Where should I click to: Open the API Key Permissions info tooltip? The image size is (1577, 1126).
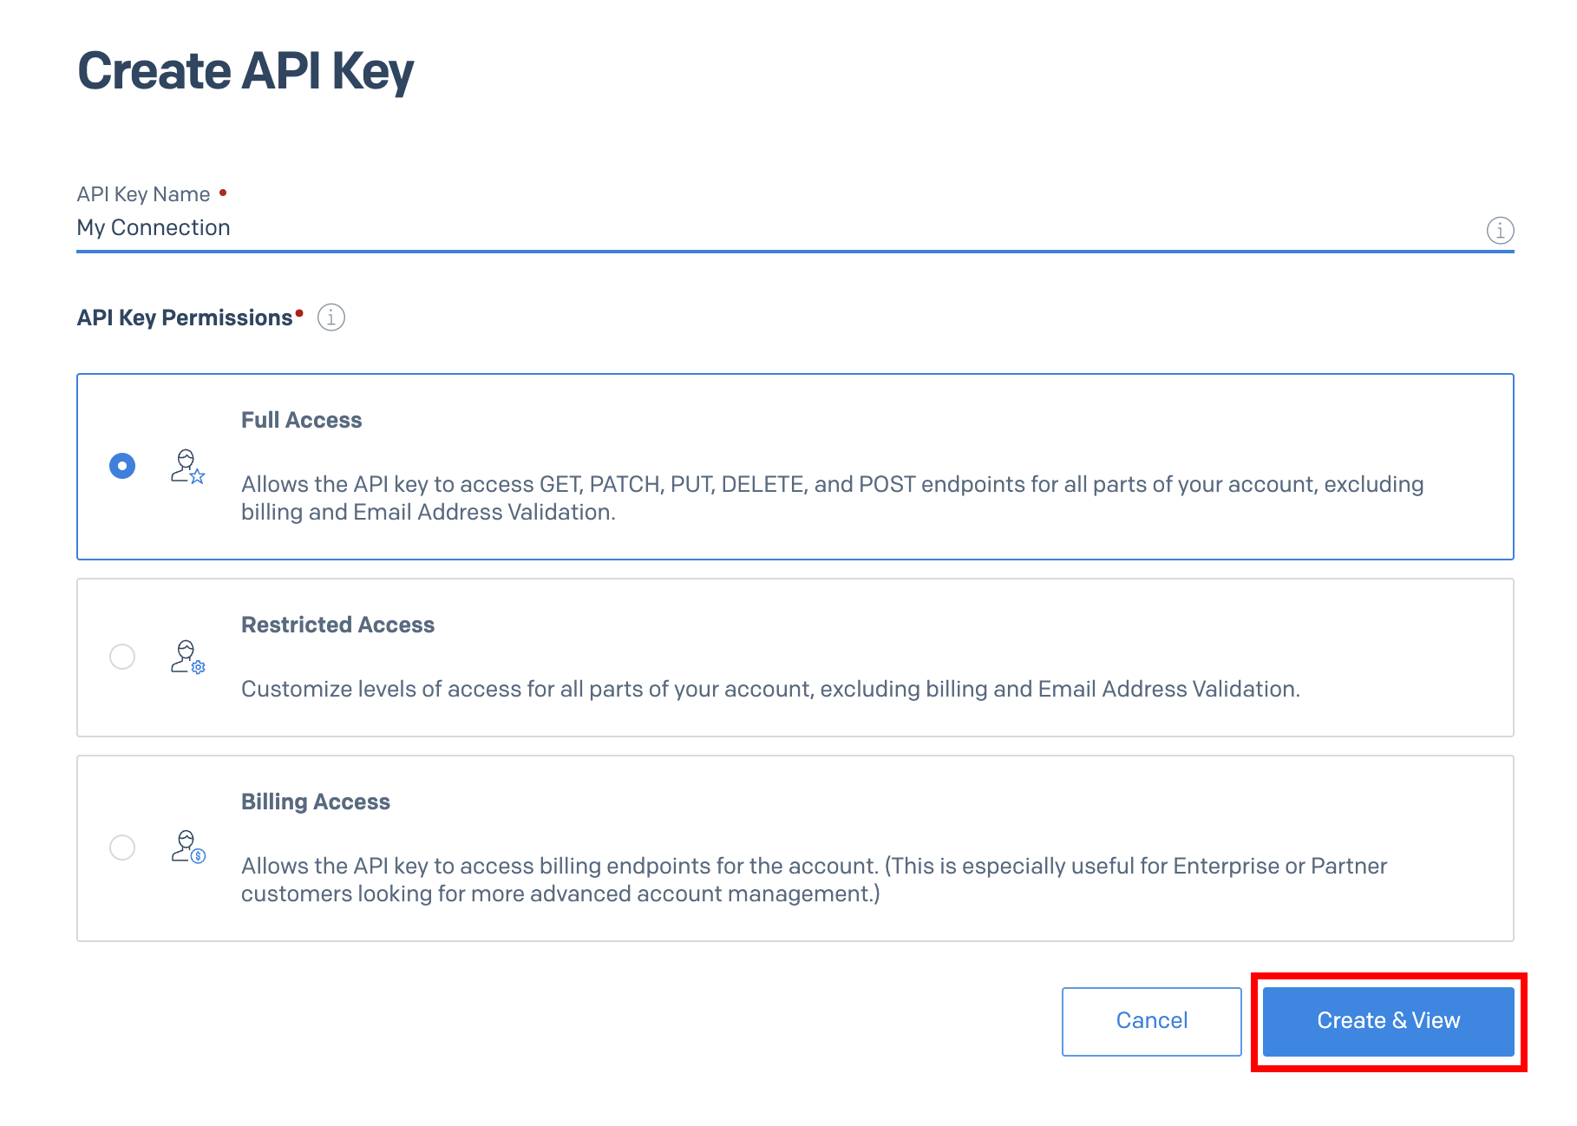330,317
